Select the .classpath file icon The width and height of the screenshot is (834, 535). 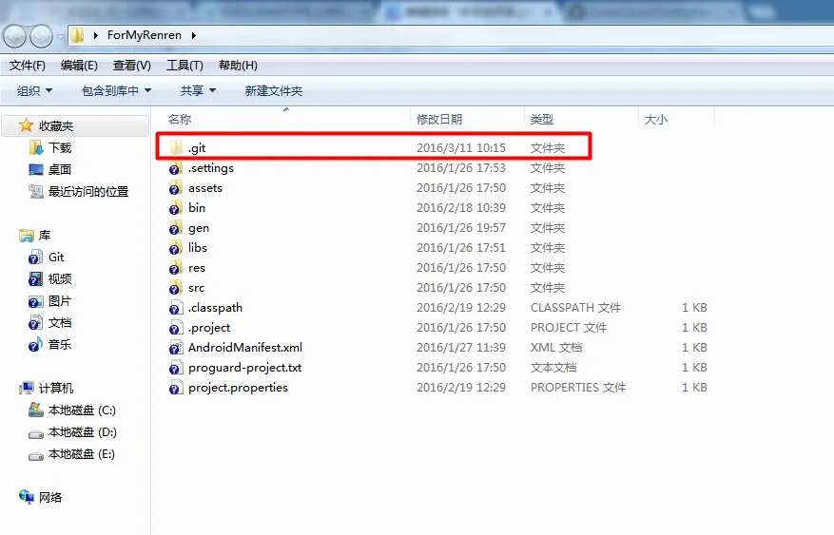176,308
